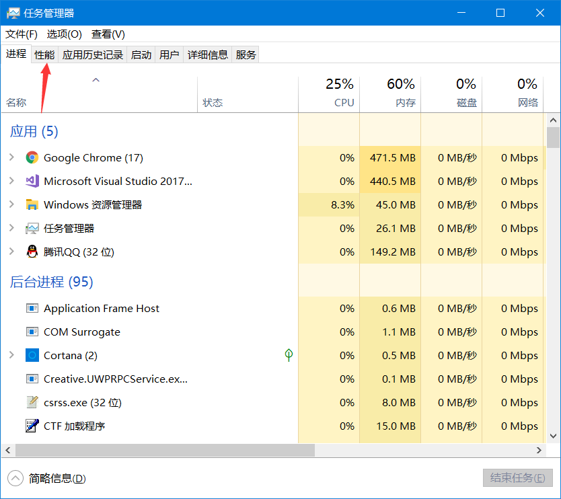
Task: Open the 文件(F) menu
Action: pos(21,34)
